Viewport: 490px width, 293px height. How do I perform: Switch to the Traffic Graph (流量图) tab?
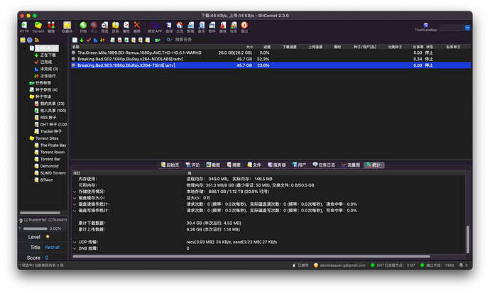351,165
